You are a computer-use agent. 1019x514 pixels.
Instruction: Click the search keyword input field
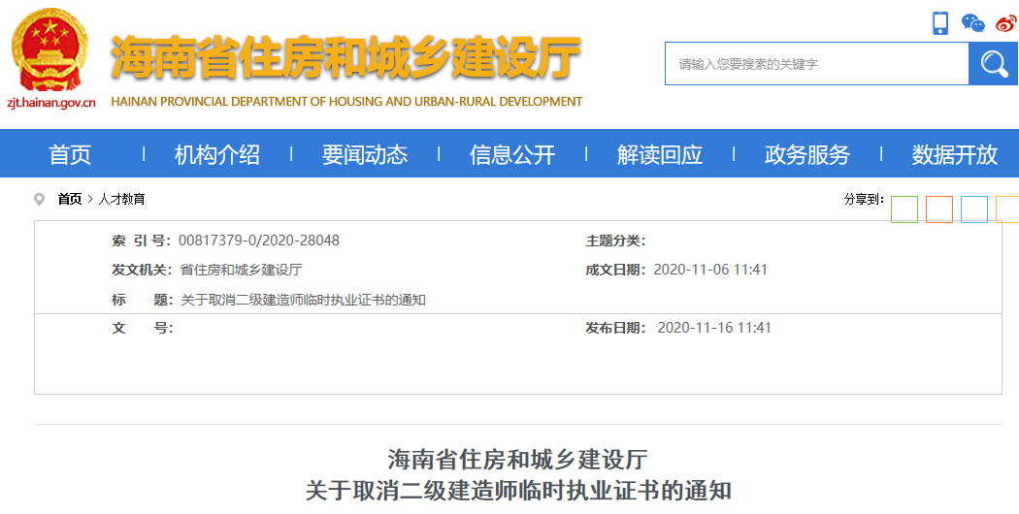point(817,64)
